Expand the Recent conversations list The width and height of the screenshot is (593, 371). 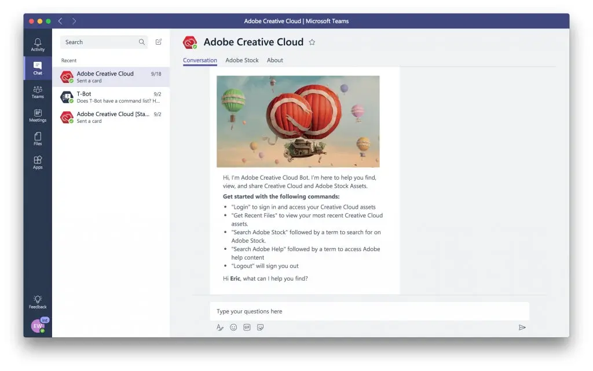tap(69, 60)
